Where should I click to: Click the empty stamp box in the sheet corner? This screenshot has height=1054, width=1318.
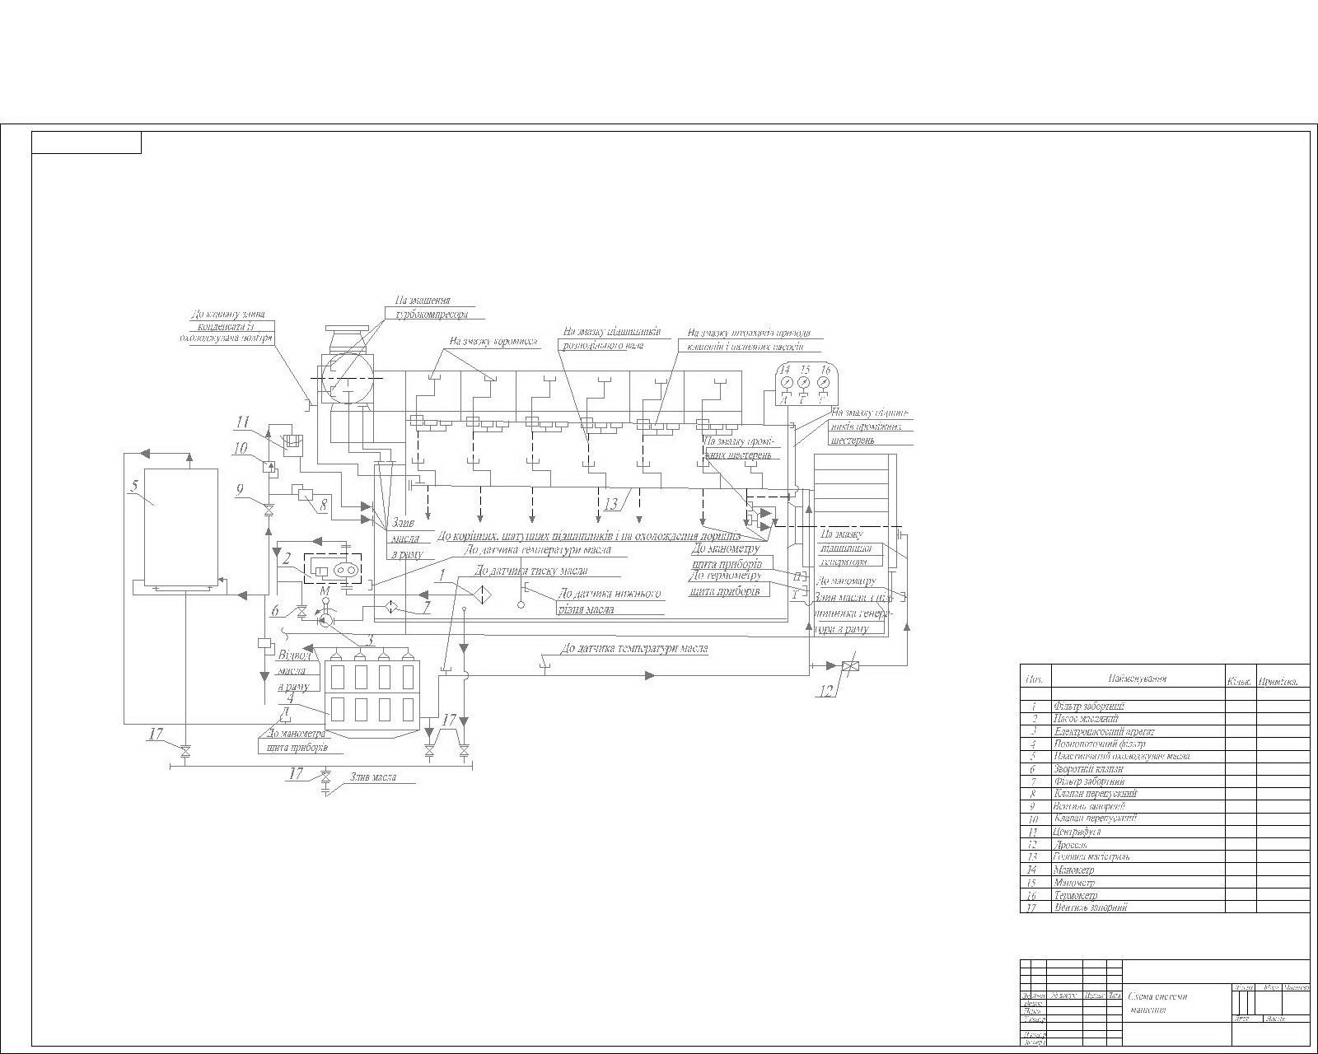[86, 142]
